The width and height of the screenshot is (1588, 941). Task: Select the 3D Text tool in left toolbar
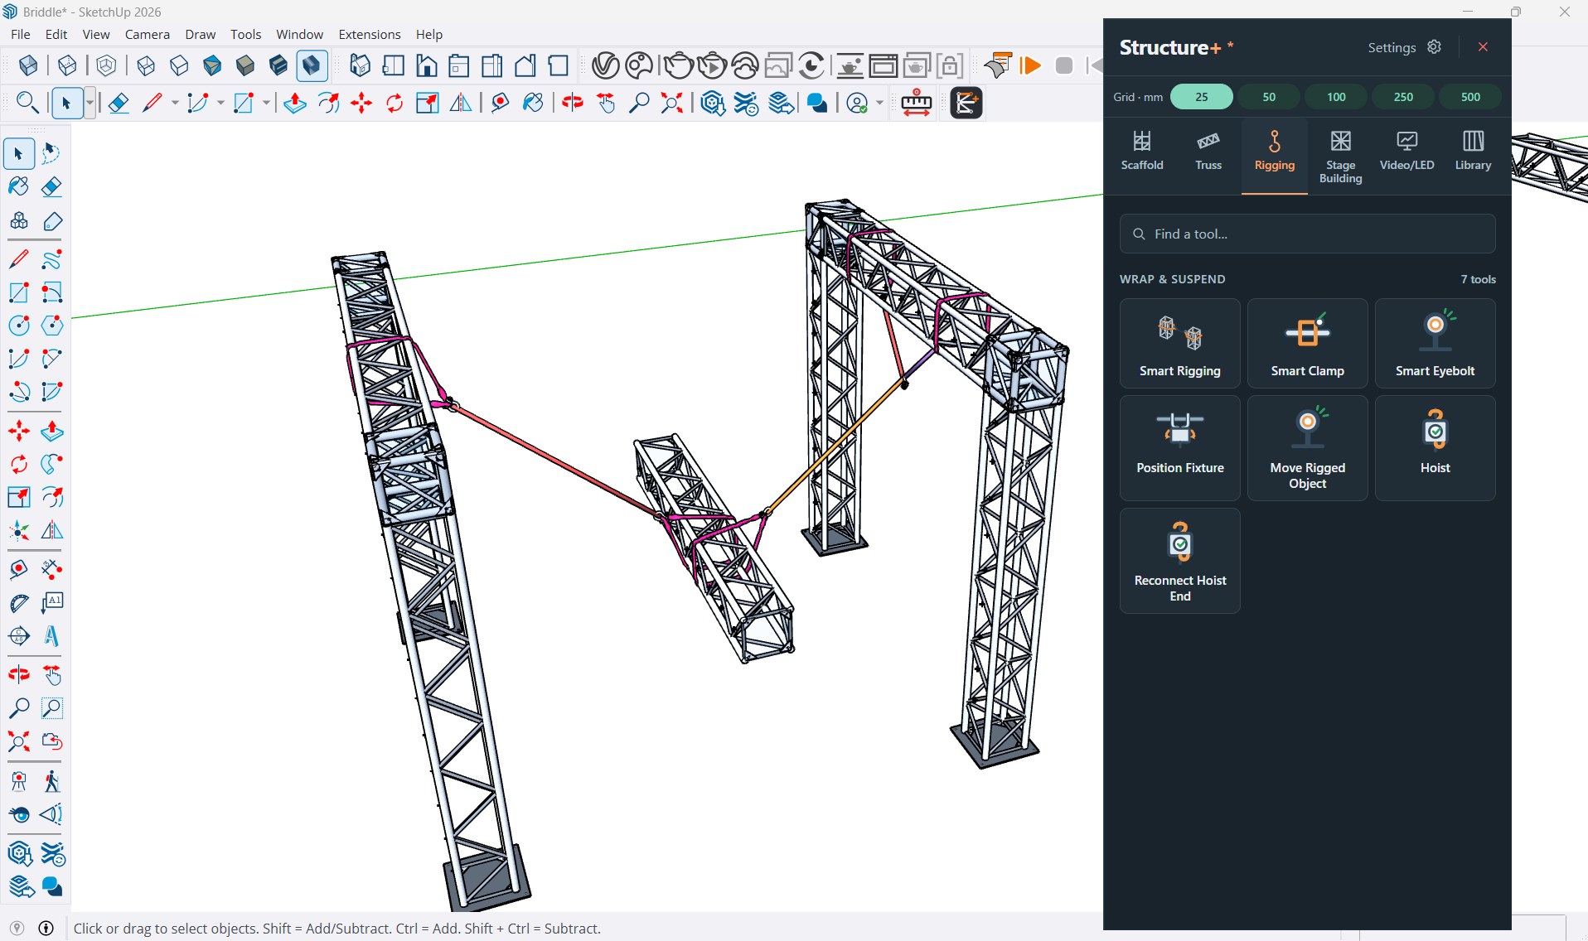(52, 636)
